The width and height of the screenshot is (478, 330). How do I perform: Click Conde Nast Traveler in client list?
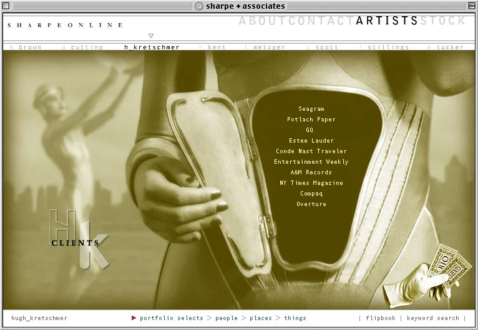pos(311,151)
